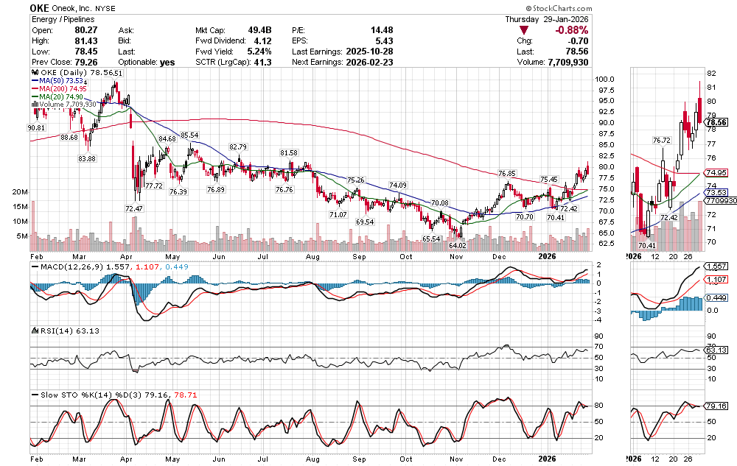Image resolution: width=737 pixels, height=466 pixels.
Task: Click the 78.56 last price arrow tag
Action: coord(716,122)
